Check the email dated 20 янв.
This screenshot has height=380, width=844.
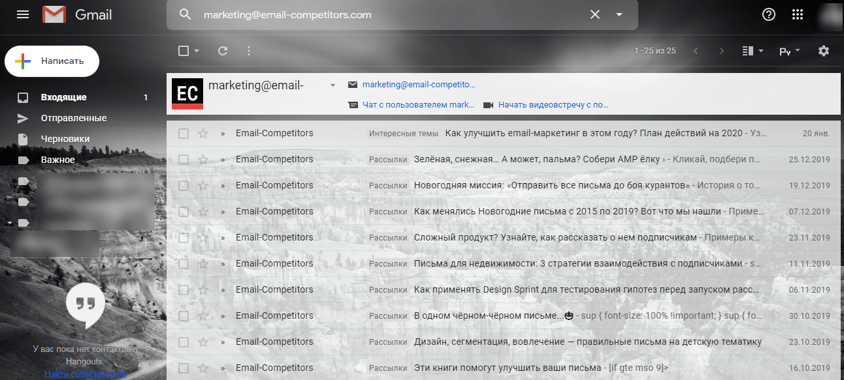pos(184,134)
